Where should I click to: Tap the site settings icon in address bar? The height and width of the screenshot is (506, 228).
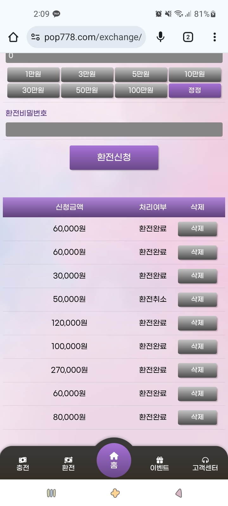[x=35, y=37]
